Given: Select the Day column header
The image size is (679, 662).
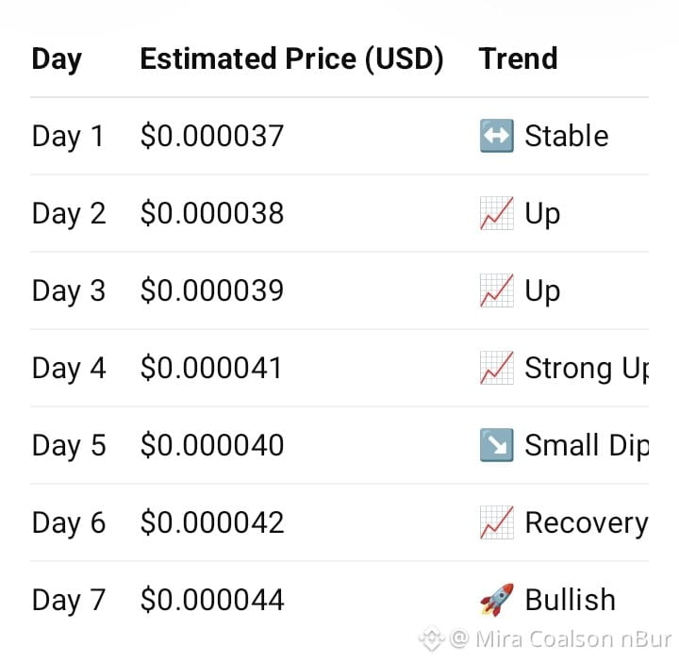Looking at the screenshot, I should 57,59.
